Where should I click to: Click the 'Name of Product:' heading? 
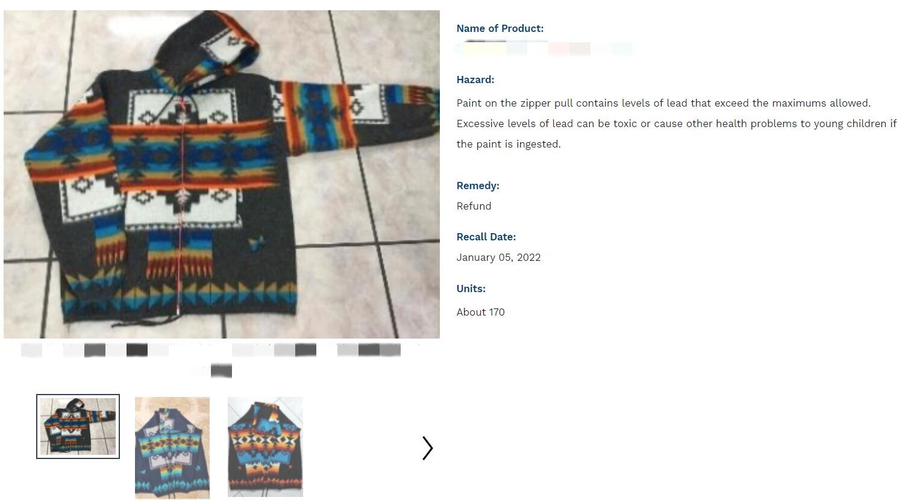500,28
